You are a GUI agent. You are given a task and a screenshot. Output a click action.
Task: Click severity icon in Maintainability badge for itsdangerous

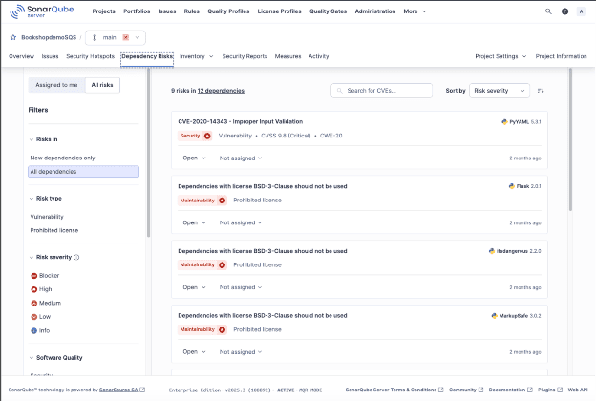223,264
